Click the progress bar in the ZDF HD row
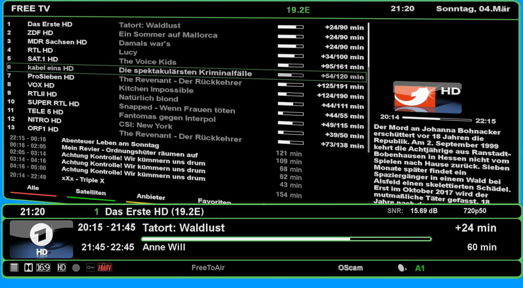This screenshot has height=288, width=523. click(x=291, y=37)
